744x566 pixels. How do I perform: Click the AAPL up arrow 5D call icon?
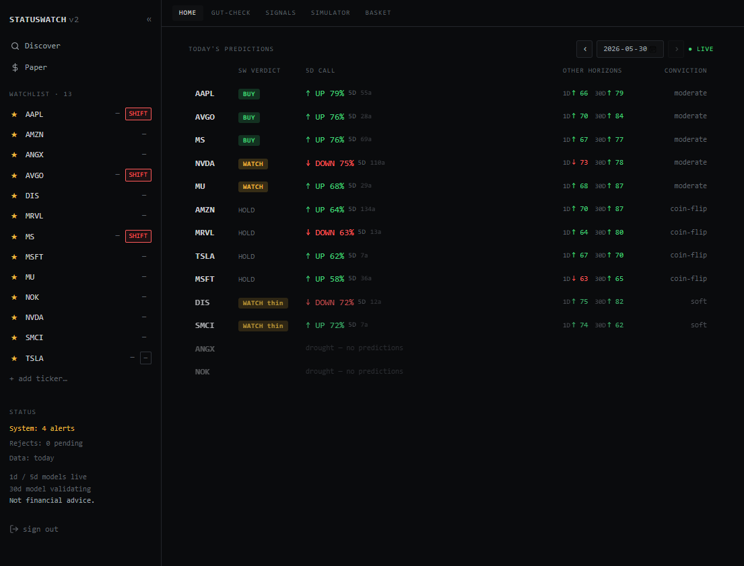click(x=308, y=93)
